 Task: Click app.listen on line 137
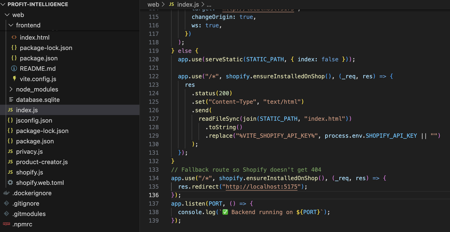[x=188, y=204]
